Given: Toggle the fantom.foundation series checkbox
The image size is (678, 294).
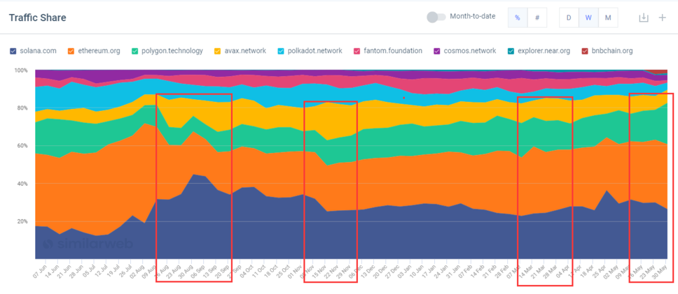Looking at the screenshot, I should click(x=357, y=51).
